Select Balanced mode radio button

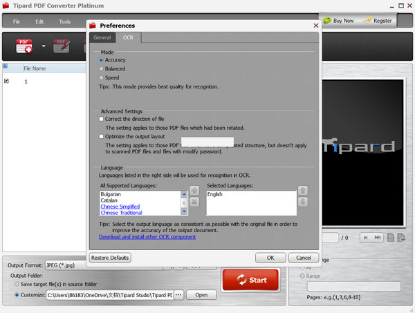coord(101,68)
